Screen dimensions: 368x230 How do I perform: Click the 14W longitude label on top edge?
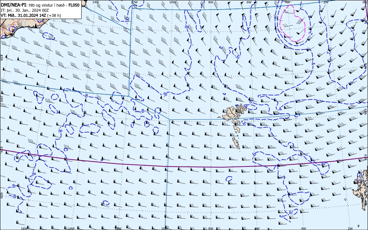[x=95, y=2]
